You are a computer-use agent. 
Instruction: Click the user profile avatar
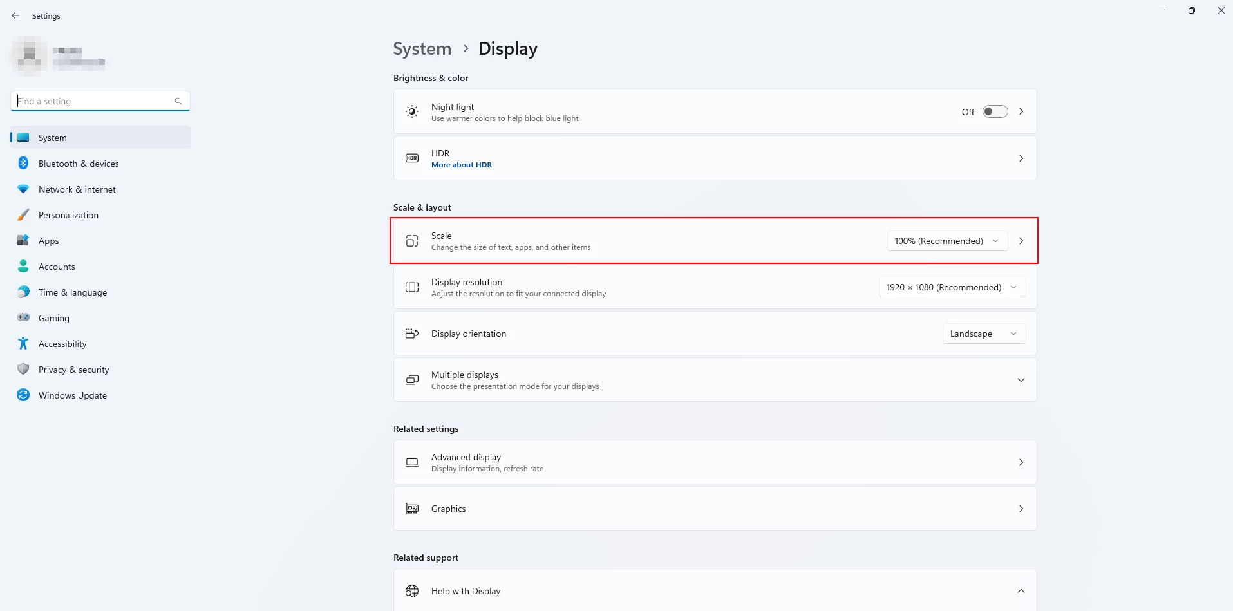tap(29, 56)
